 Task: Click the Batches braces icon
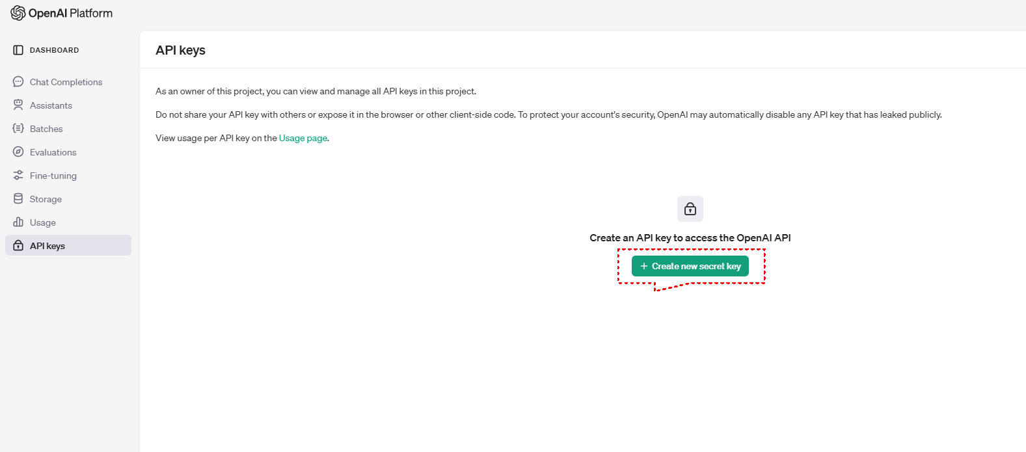[x=18, y=129]
